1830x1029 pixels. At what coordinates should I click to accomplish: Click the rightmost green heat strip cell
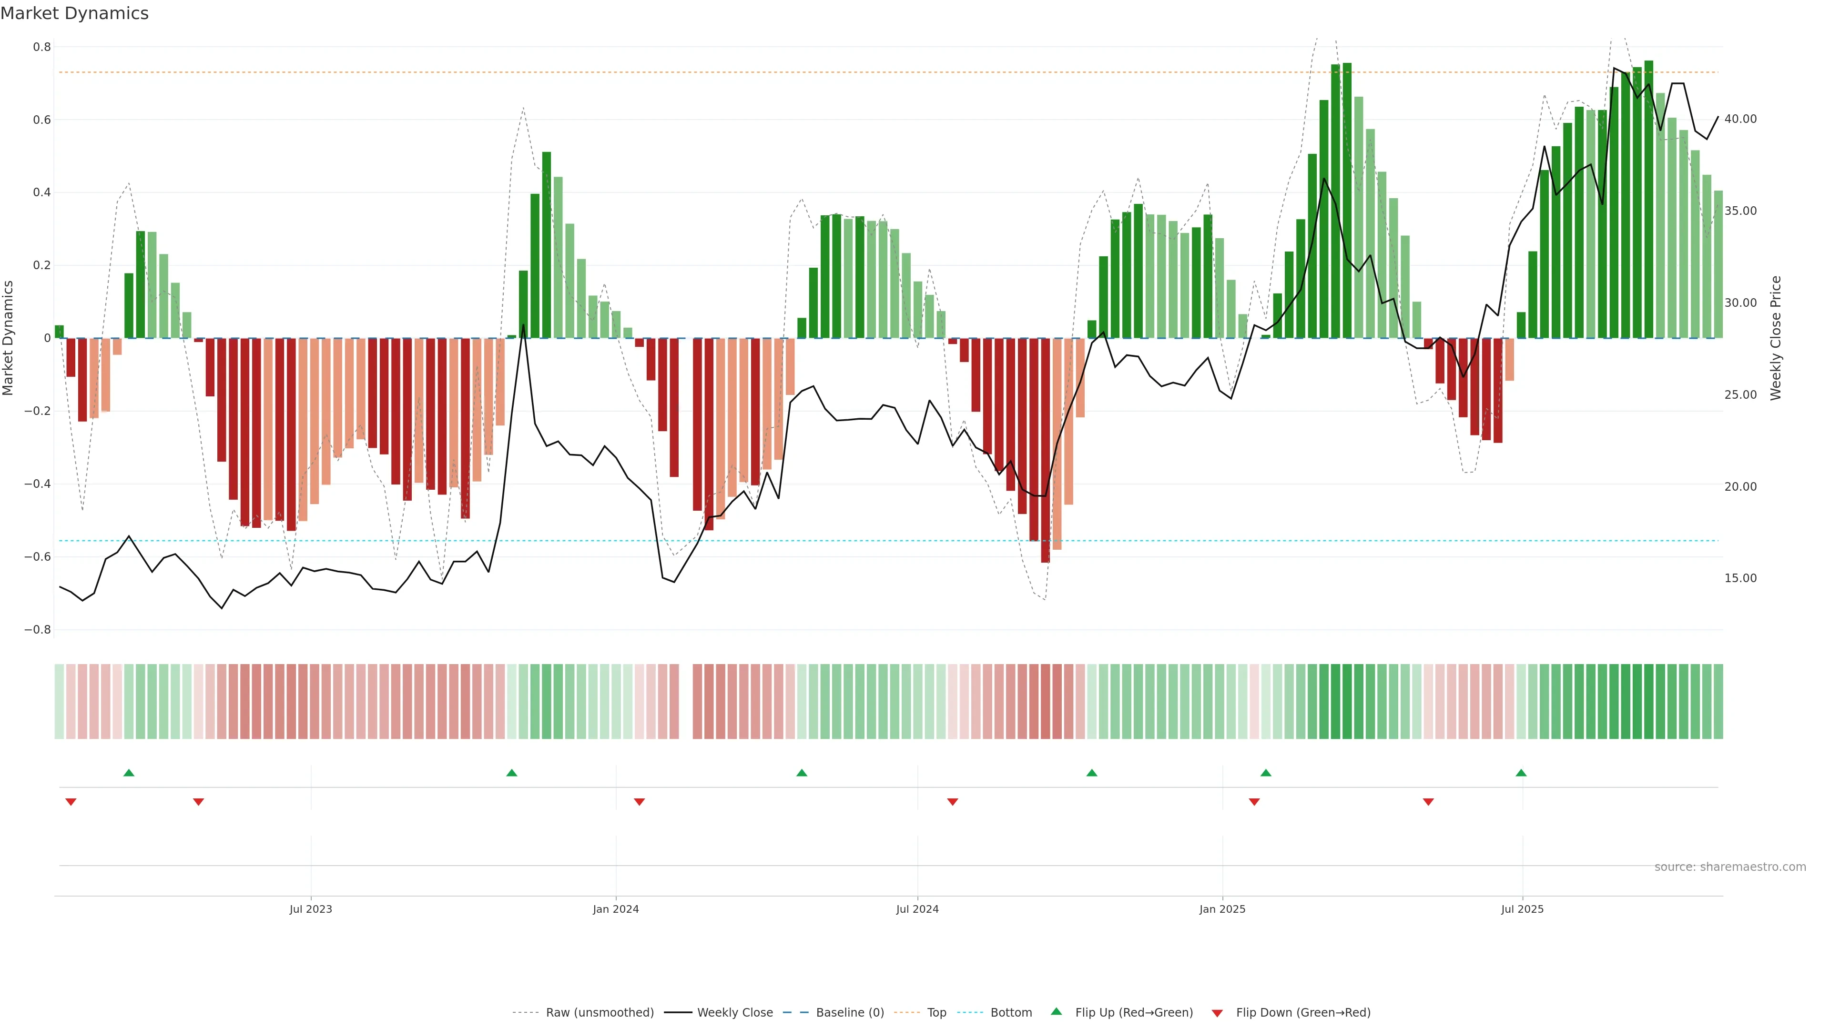1718,701
